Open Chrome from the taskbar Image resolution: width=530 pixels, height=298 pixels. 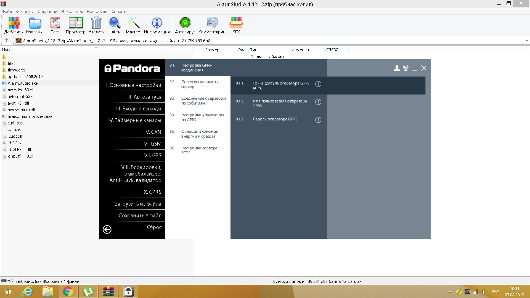[x=68, y=291]
